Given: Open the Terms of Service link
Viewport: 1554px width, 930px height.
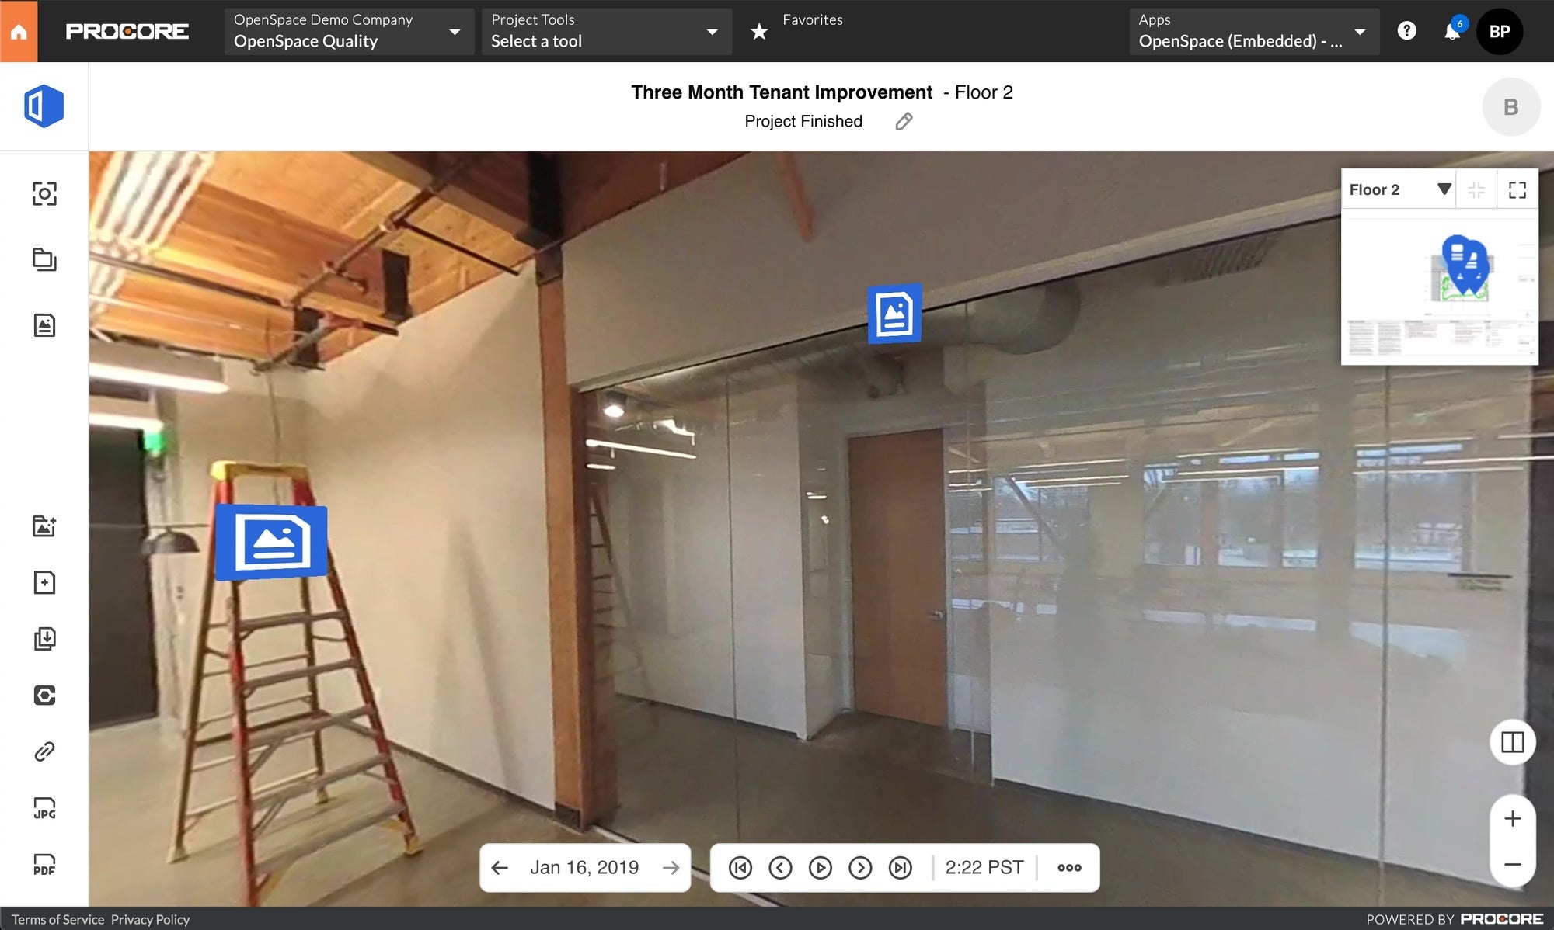Looking at the screenshot, I should [x=57, y=919].
